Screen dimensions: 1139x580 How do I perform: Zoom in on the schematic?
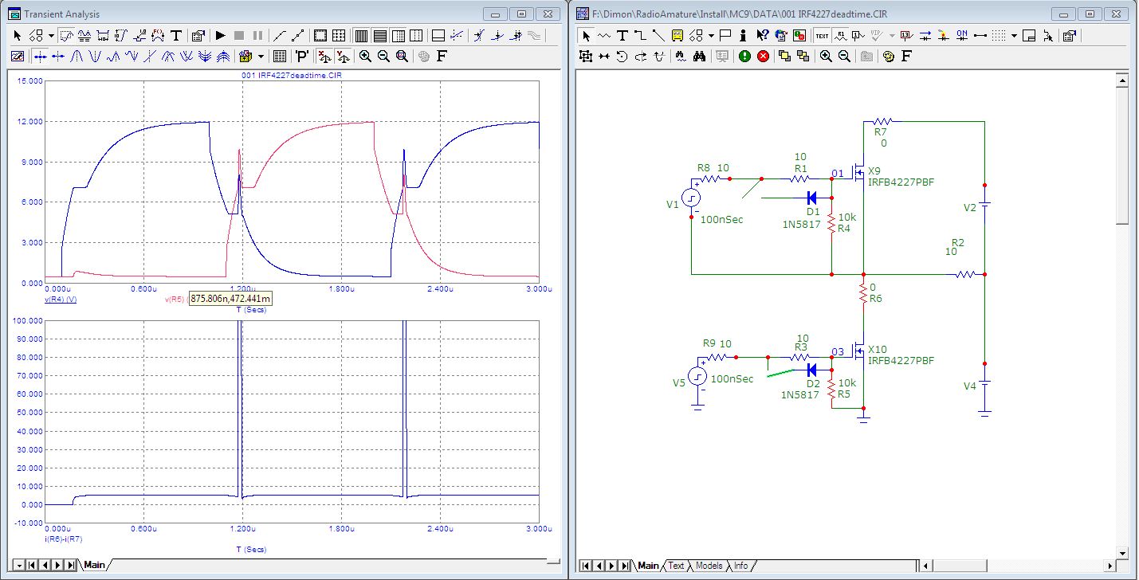coord(826,56)
